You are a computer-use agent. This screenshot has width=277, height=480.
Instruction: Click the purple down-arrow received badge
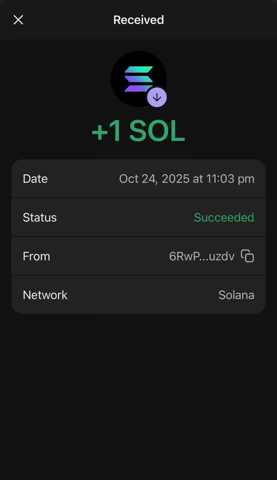[157, 97]
